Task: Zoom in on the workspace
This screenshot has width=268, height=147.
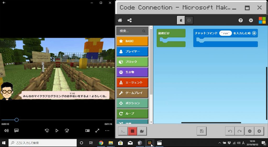Action: (x=259, y=131)
